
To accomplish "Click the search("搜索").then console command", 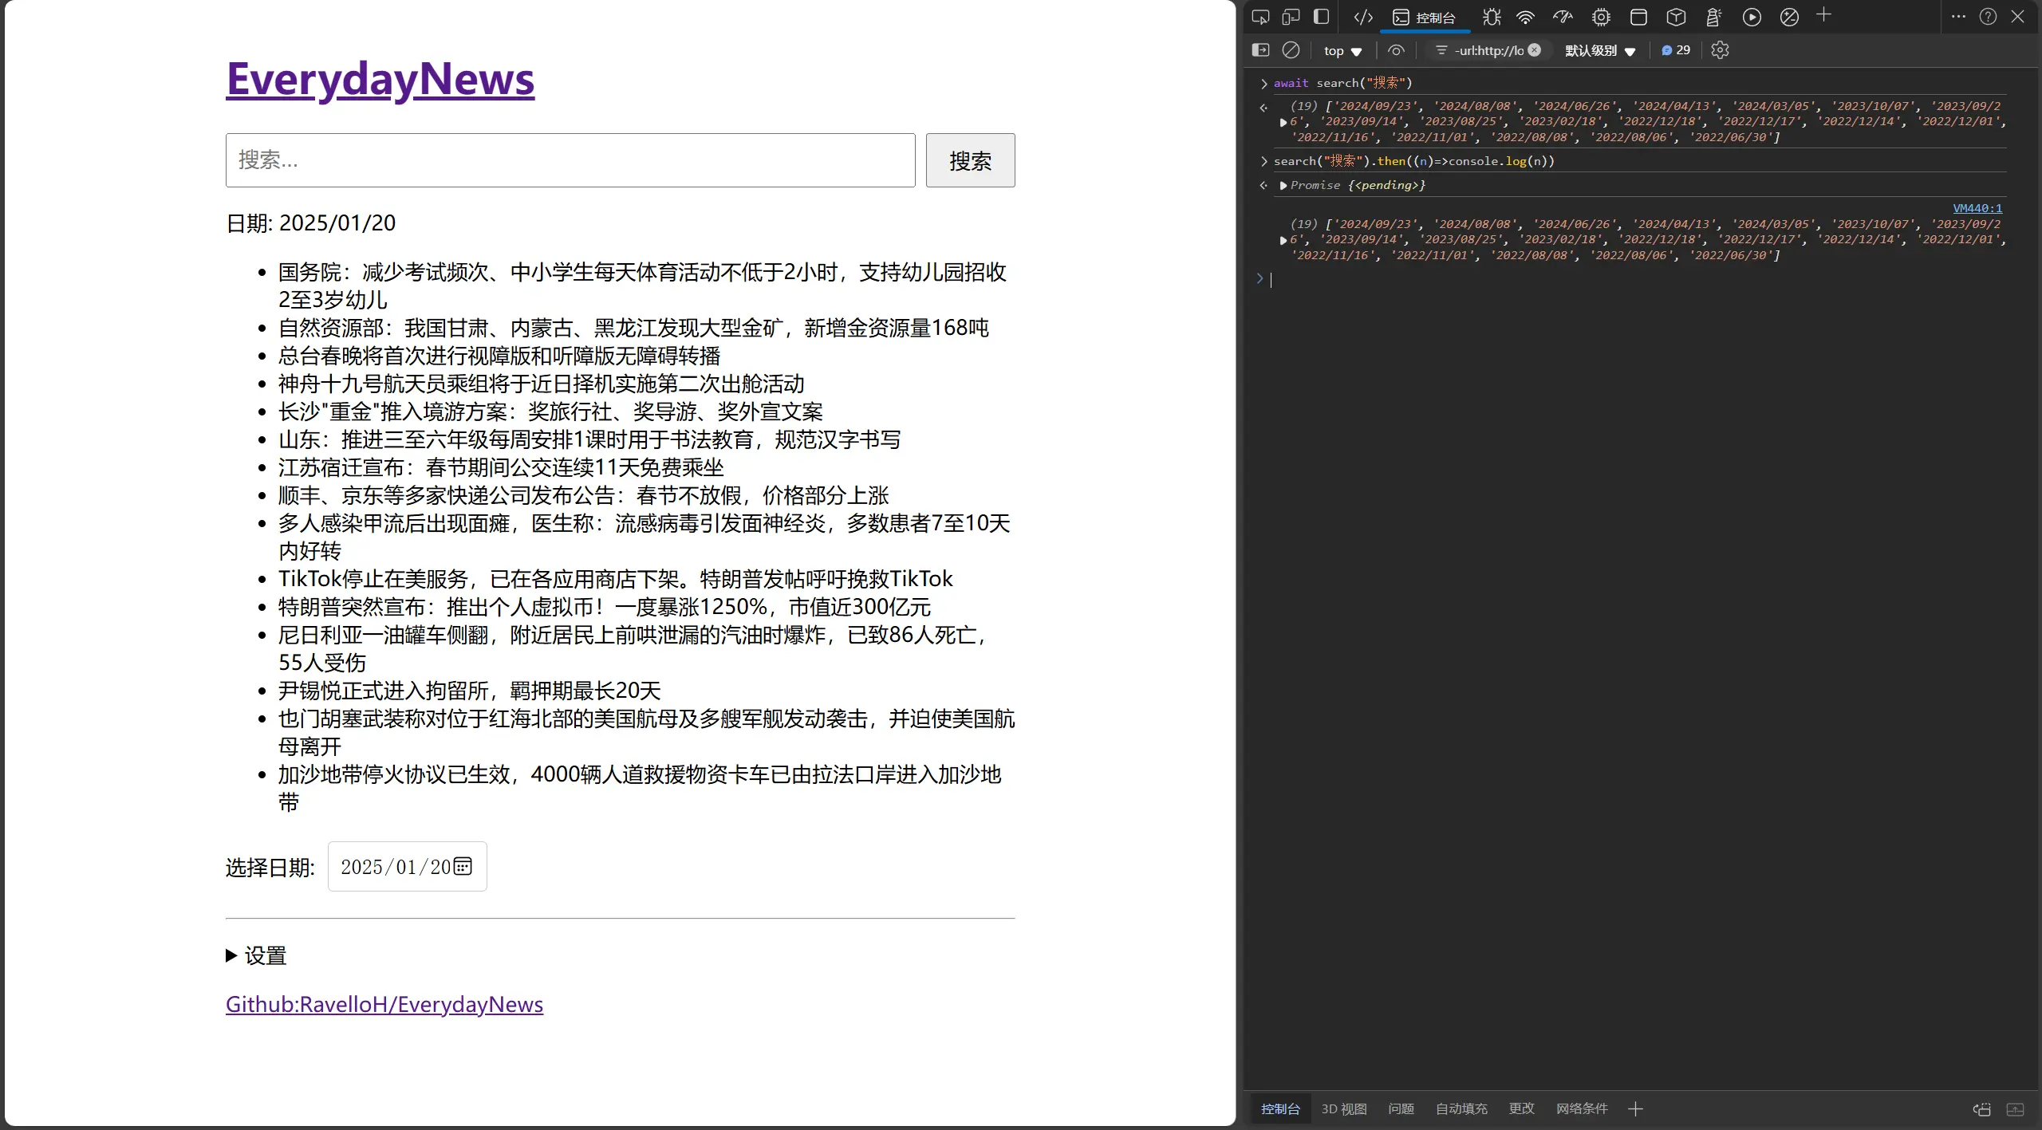I will 1413,161.
